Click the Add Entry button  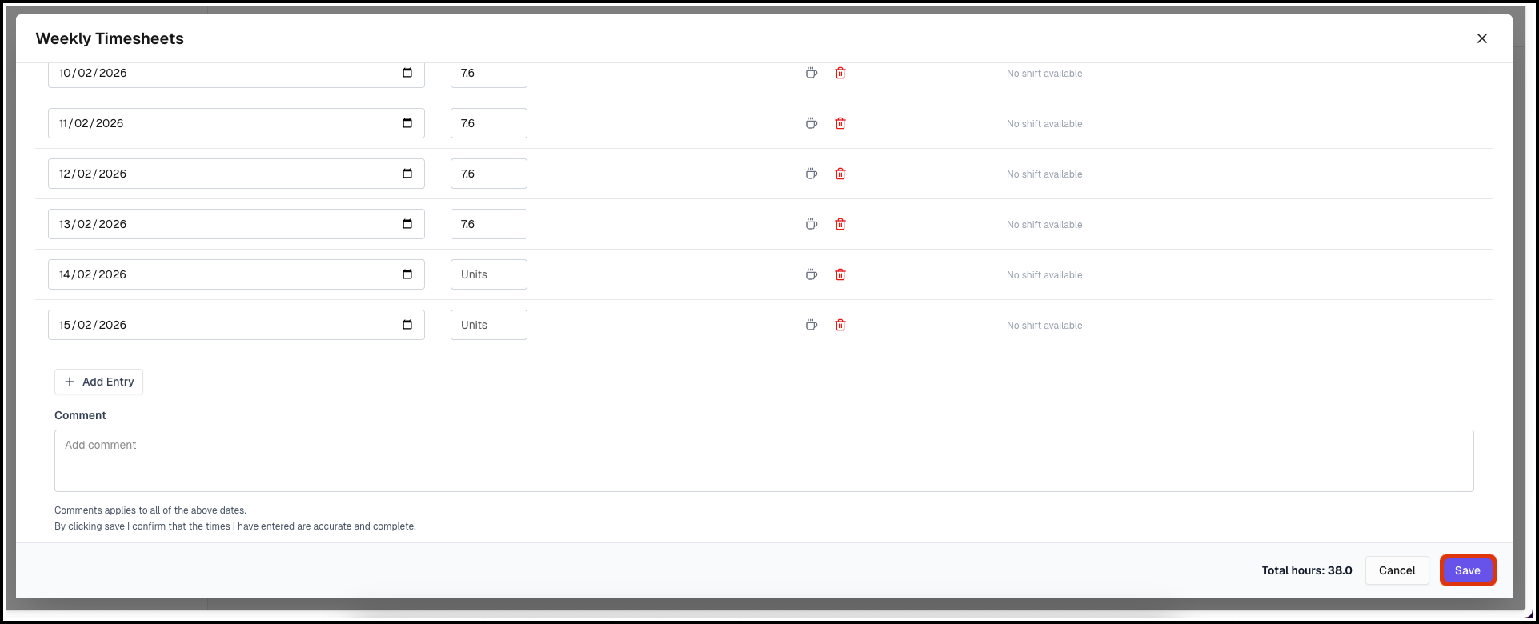tap(99, 382)
